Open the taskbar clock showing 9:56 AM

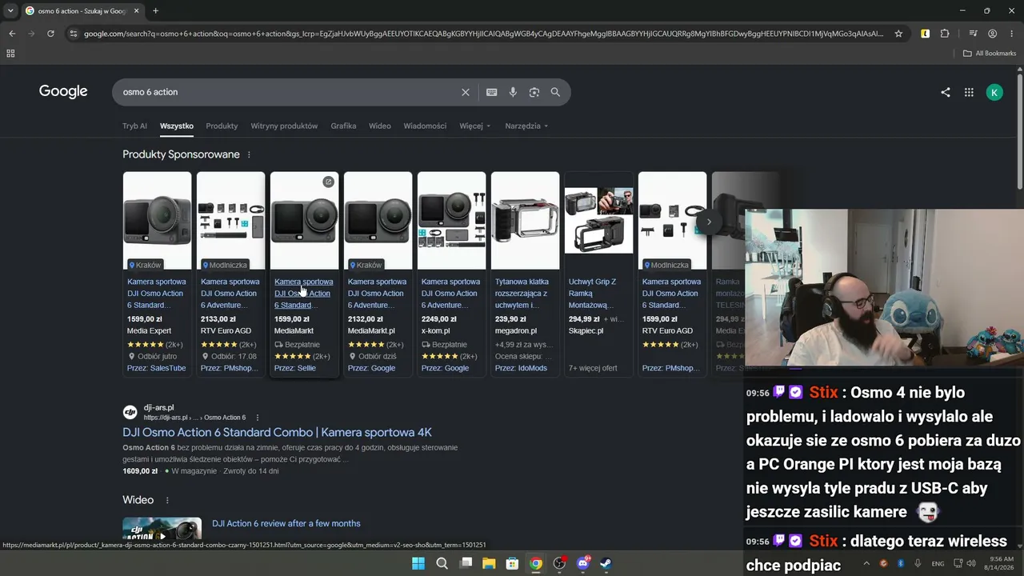[x=1002, y=563]
